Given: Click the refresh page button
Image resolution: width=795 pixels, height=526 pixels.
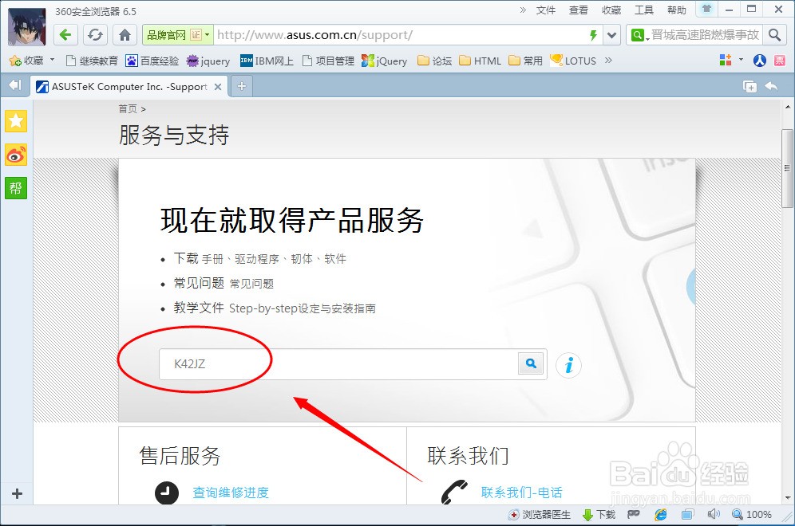Looking at the screenshot, I should tap(95, 35).
